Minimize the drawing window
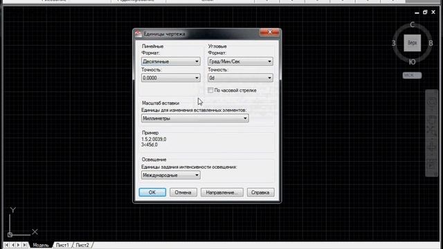Screen dimensions: 443x249 coord(417,12)
